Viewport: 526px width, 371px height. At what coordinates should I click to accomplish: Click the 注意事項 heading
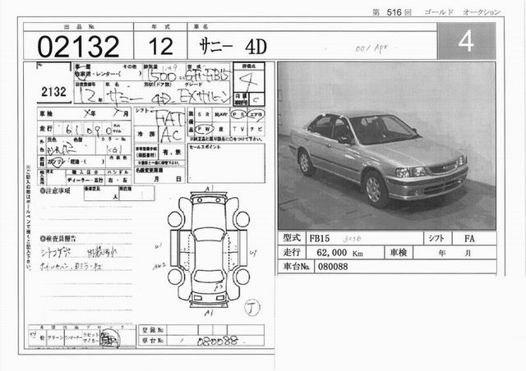(x=56, y=190)
